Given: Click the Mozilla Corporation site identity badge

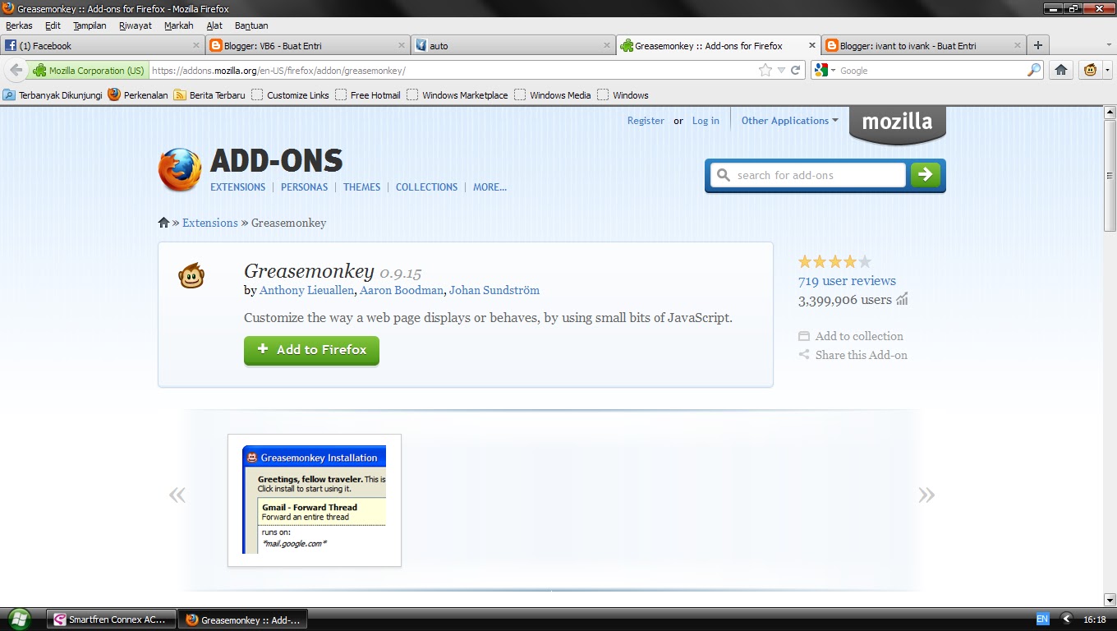Looking at the screenshot, I should point(89,71).
